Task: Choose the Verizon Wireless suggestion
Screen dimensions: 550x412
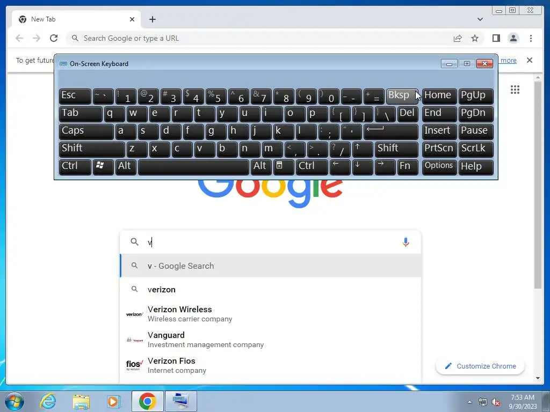Action: pyautogui.click(x=270, y=314)
